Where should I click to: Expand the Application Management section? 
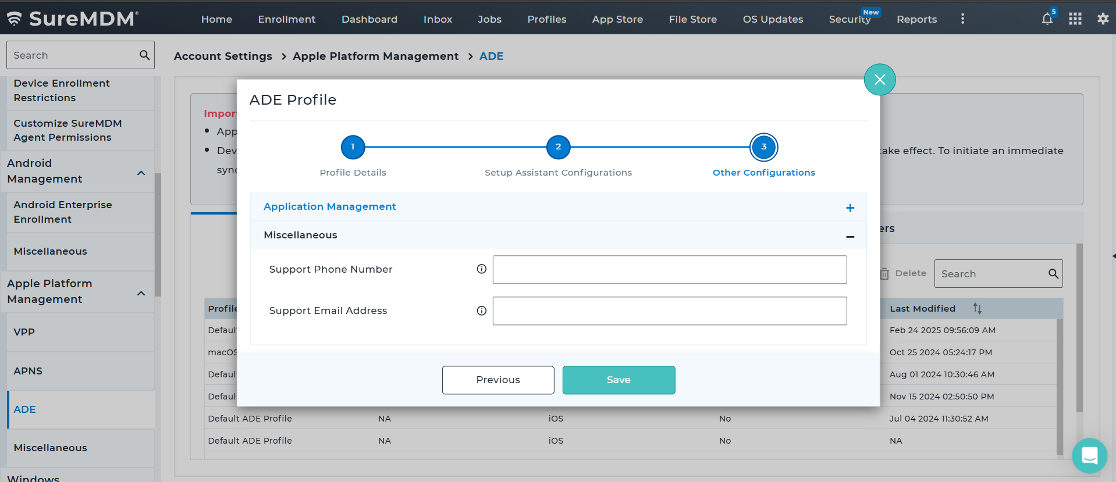(850, 208)
